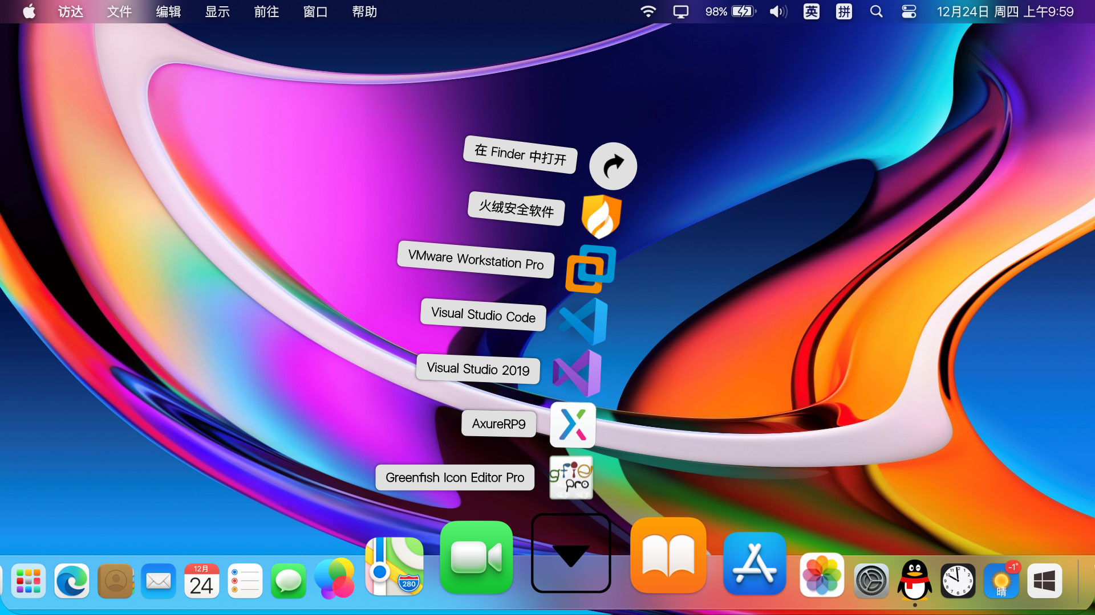The width and height of the screenshot is (1095, 615).
Task: Switch to the 拼 input source
Action: [x=844, y=11]
